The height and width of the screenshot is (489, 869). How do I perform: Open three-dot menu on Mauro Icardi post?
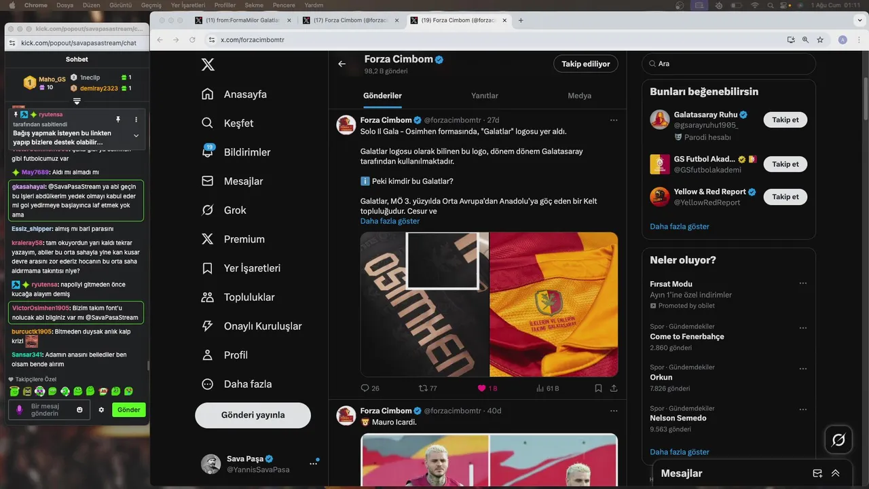pyautogui.click(x=614, y=411)
